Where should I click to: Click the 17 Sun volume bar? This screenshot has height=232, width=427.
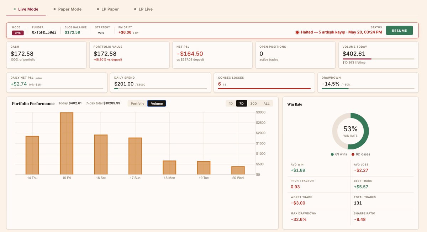pos(135,156)
